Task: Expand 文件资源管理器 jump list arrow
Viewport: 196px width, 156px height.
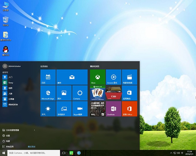Action: [34, 130]
